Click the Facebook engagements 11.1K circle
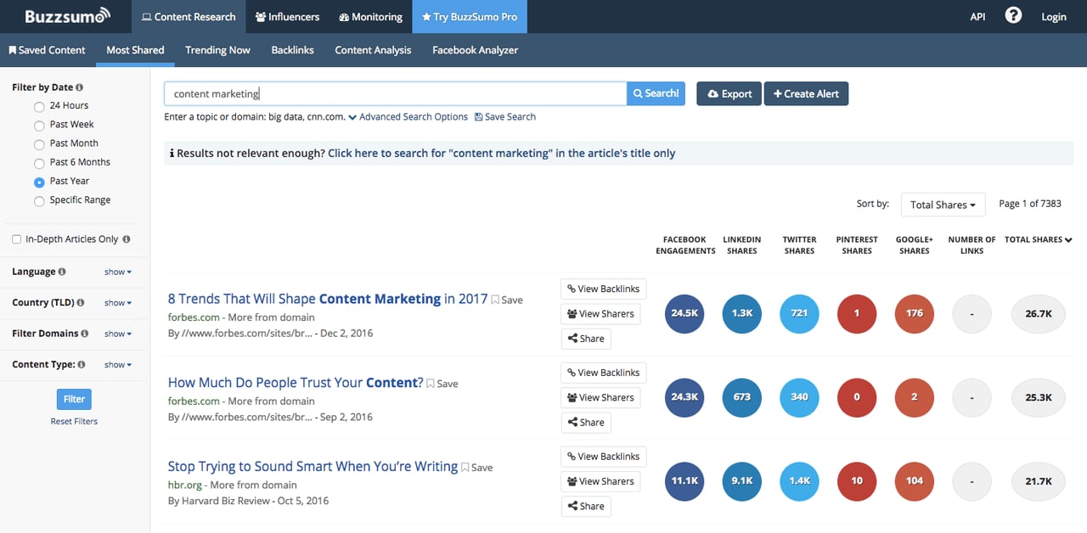This screenshot has width=1087, height=533. tap(684, 480)
